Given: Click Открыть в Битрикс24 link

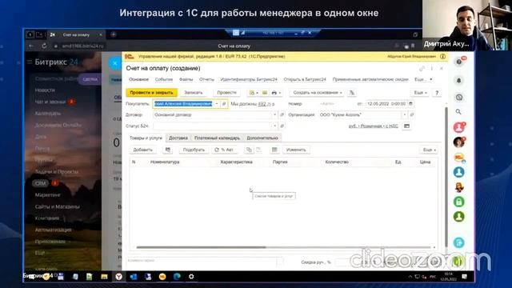Looking at the screenshot, I should click(x=305, y=79).
